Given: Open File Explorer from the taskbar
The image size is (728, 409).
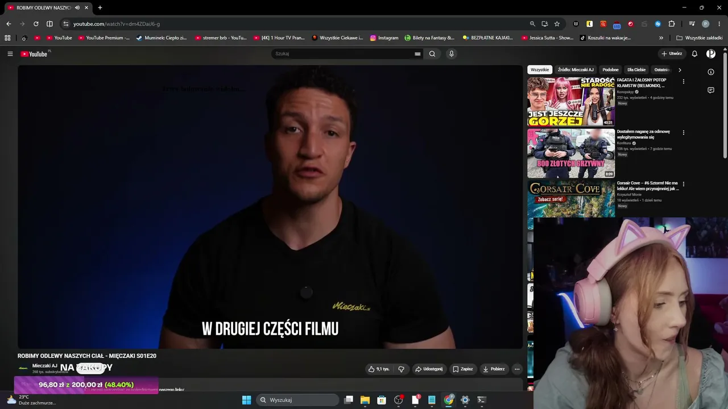Looking at the screenshot, I should point(365,400).
